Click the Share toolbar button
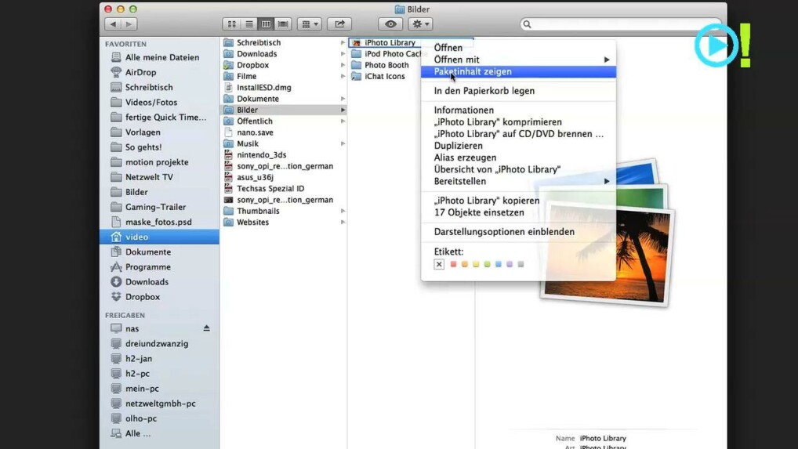Viewport: 798px width, 449px height. pyautogui.click(x=339, y=24)
